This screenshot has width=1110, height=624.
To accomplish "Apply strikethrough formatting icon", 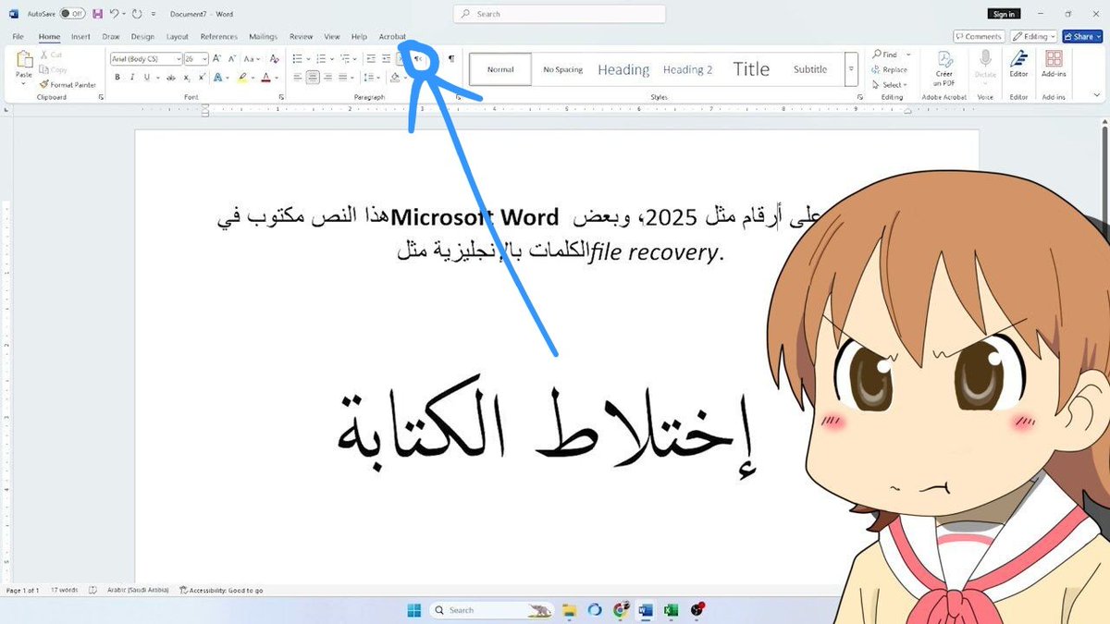I will (171, 77).
